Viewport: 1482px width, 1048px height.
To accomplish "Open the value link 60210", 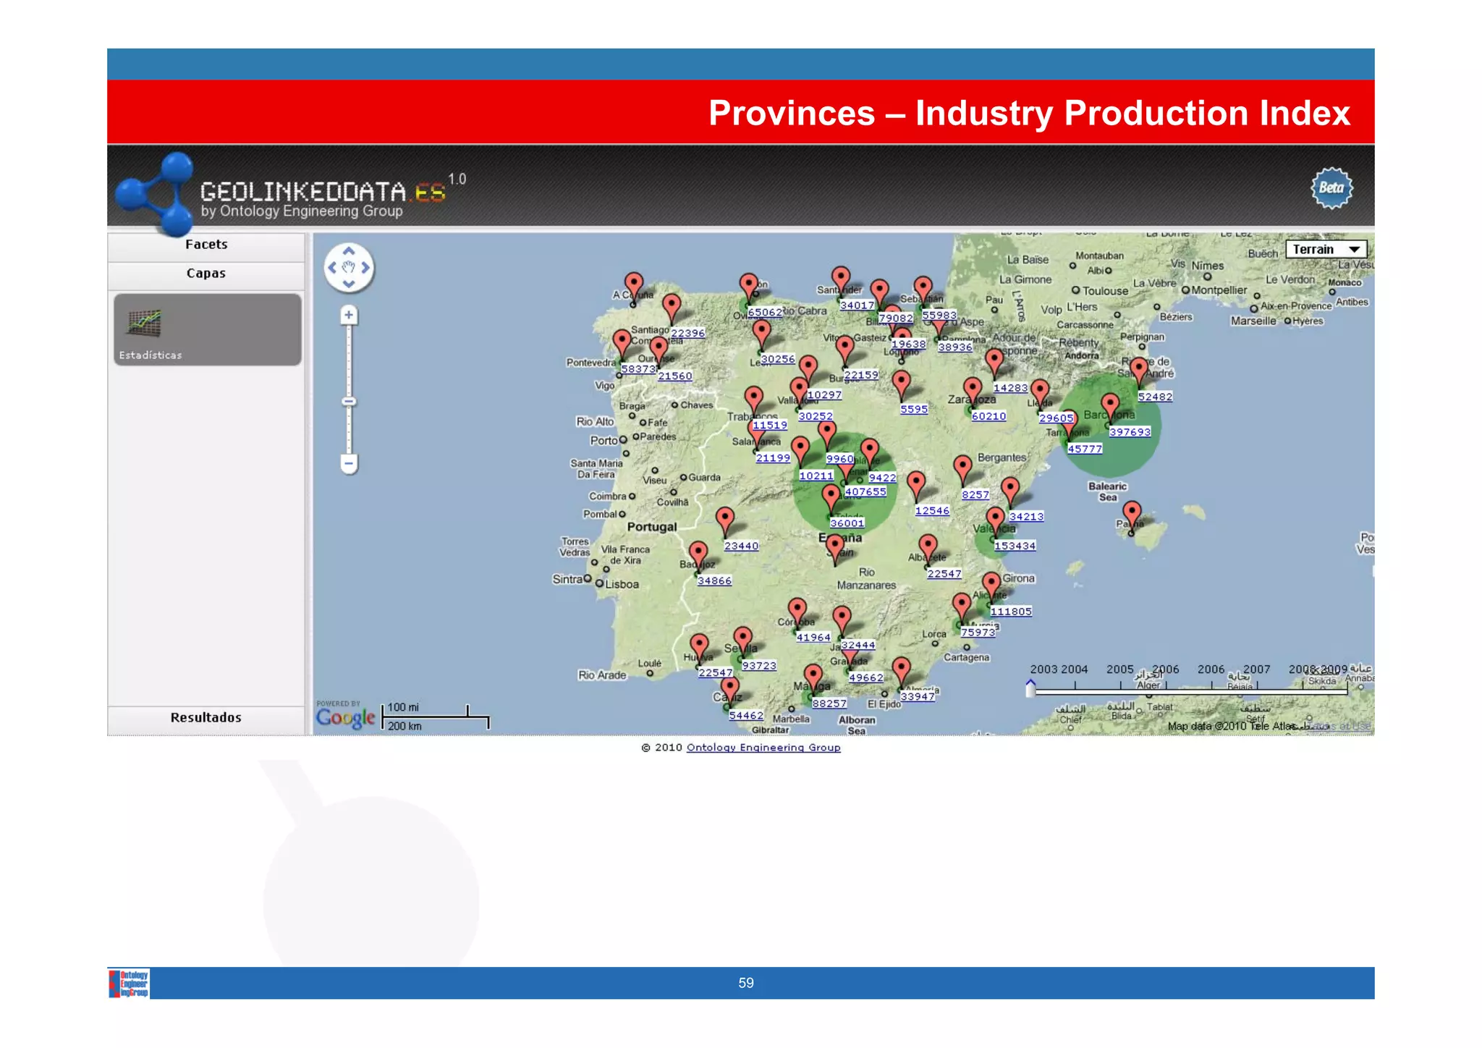I will pos(988,417).
